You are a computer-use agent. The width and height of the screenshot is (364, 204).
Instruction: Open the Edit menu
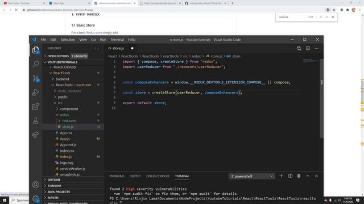(x=53, y=40)
